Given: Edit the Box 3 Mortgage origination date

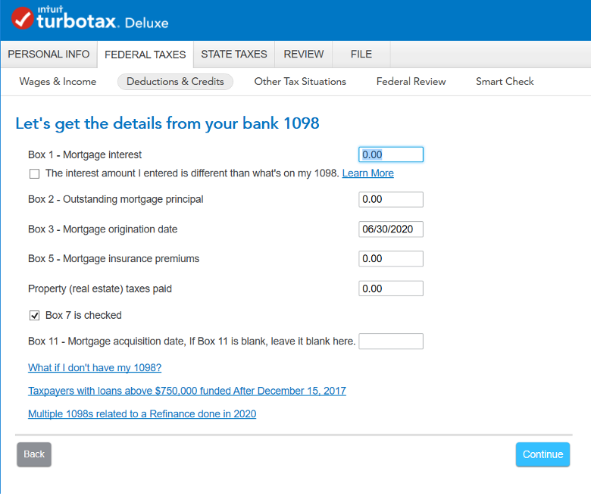Looking at the screenshot, I should pyautogui.click(x=391, y=229).
